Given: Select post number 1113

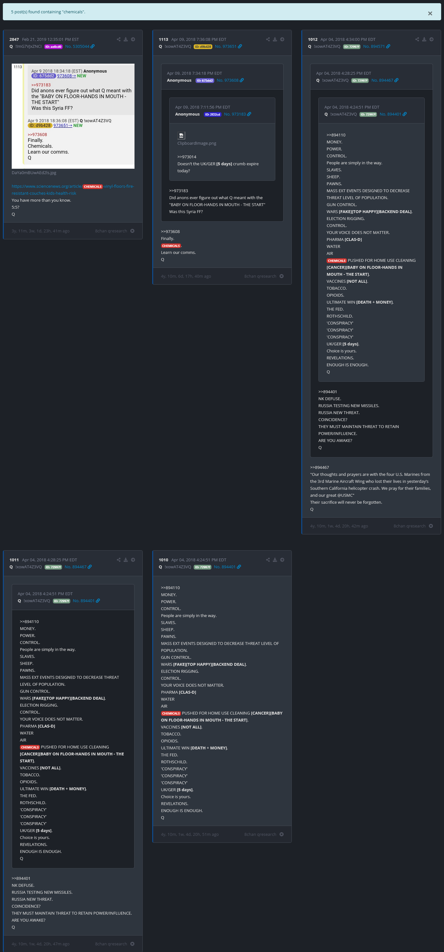Looking at the screenshot, I should point(163,39).
